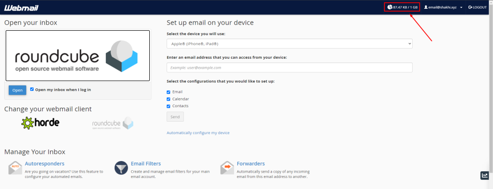The height and width of the screenshot is (189, 493).
Task: Open the statistics chart icon at bottom right
Action: (485, 176)
